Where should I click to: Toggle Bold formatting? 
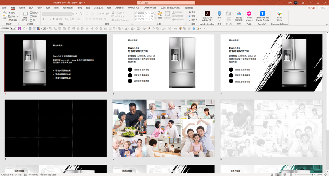[44, 19]
